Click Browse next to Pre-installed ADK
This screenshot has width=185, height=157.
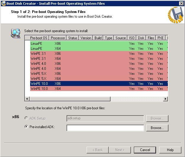click(157, 128)
